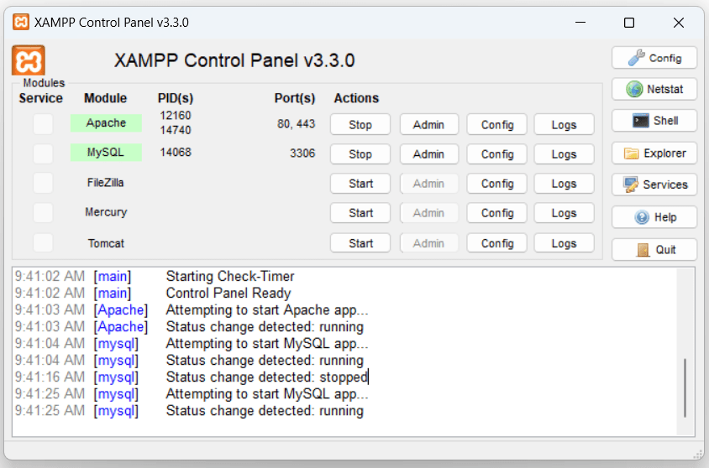This screenshot has width=709, height=468.
Task: Open Apache Logs menu
Action: tap(564, 125)
